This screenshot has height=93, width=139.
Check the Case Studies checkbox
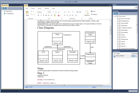point(118,23)
